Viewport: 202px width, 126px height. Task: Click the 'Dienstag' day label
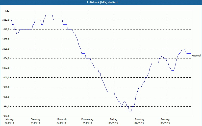point(35,119)
